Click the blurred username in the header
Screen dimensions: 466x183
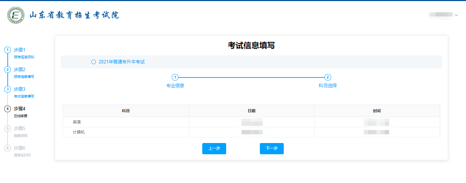(x=440, y=15)
